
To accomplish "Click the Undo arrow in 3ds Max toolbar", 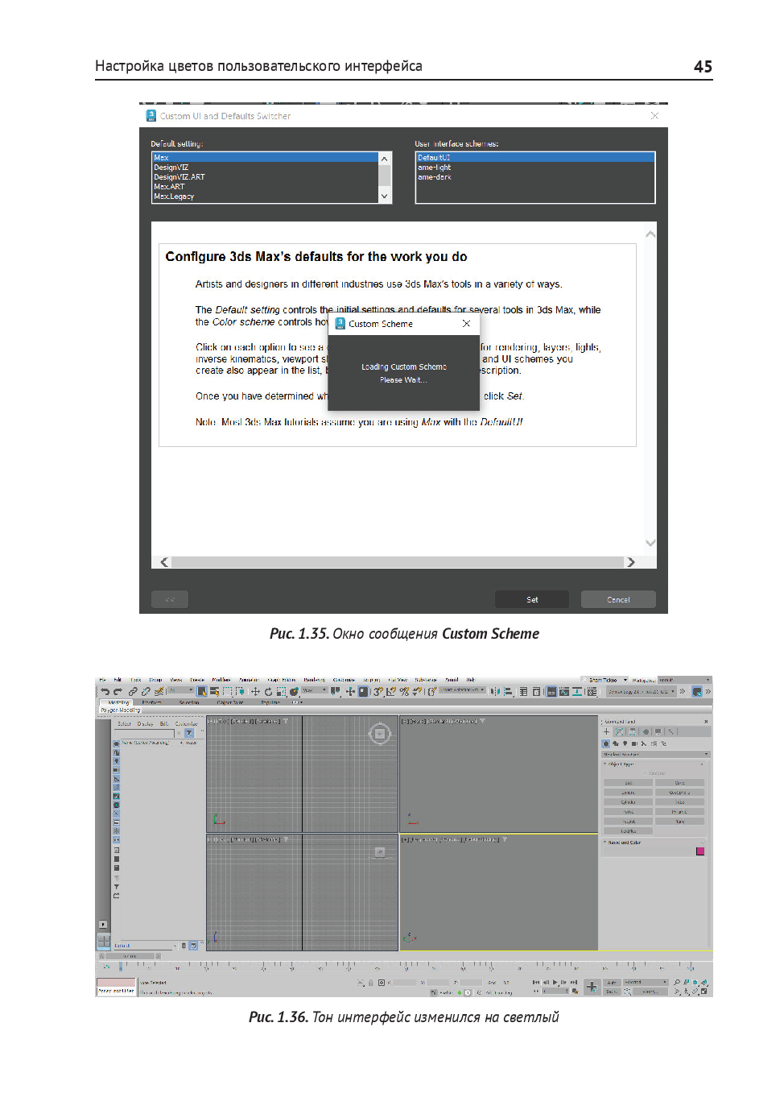I will click(x=105, y=692).
